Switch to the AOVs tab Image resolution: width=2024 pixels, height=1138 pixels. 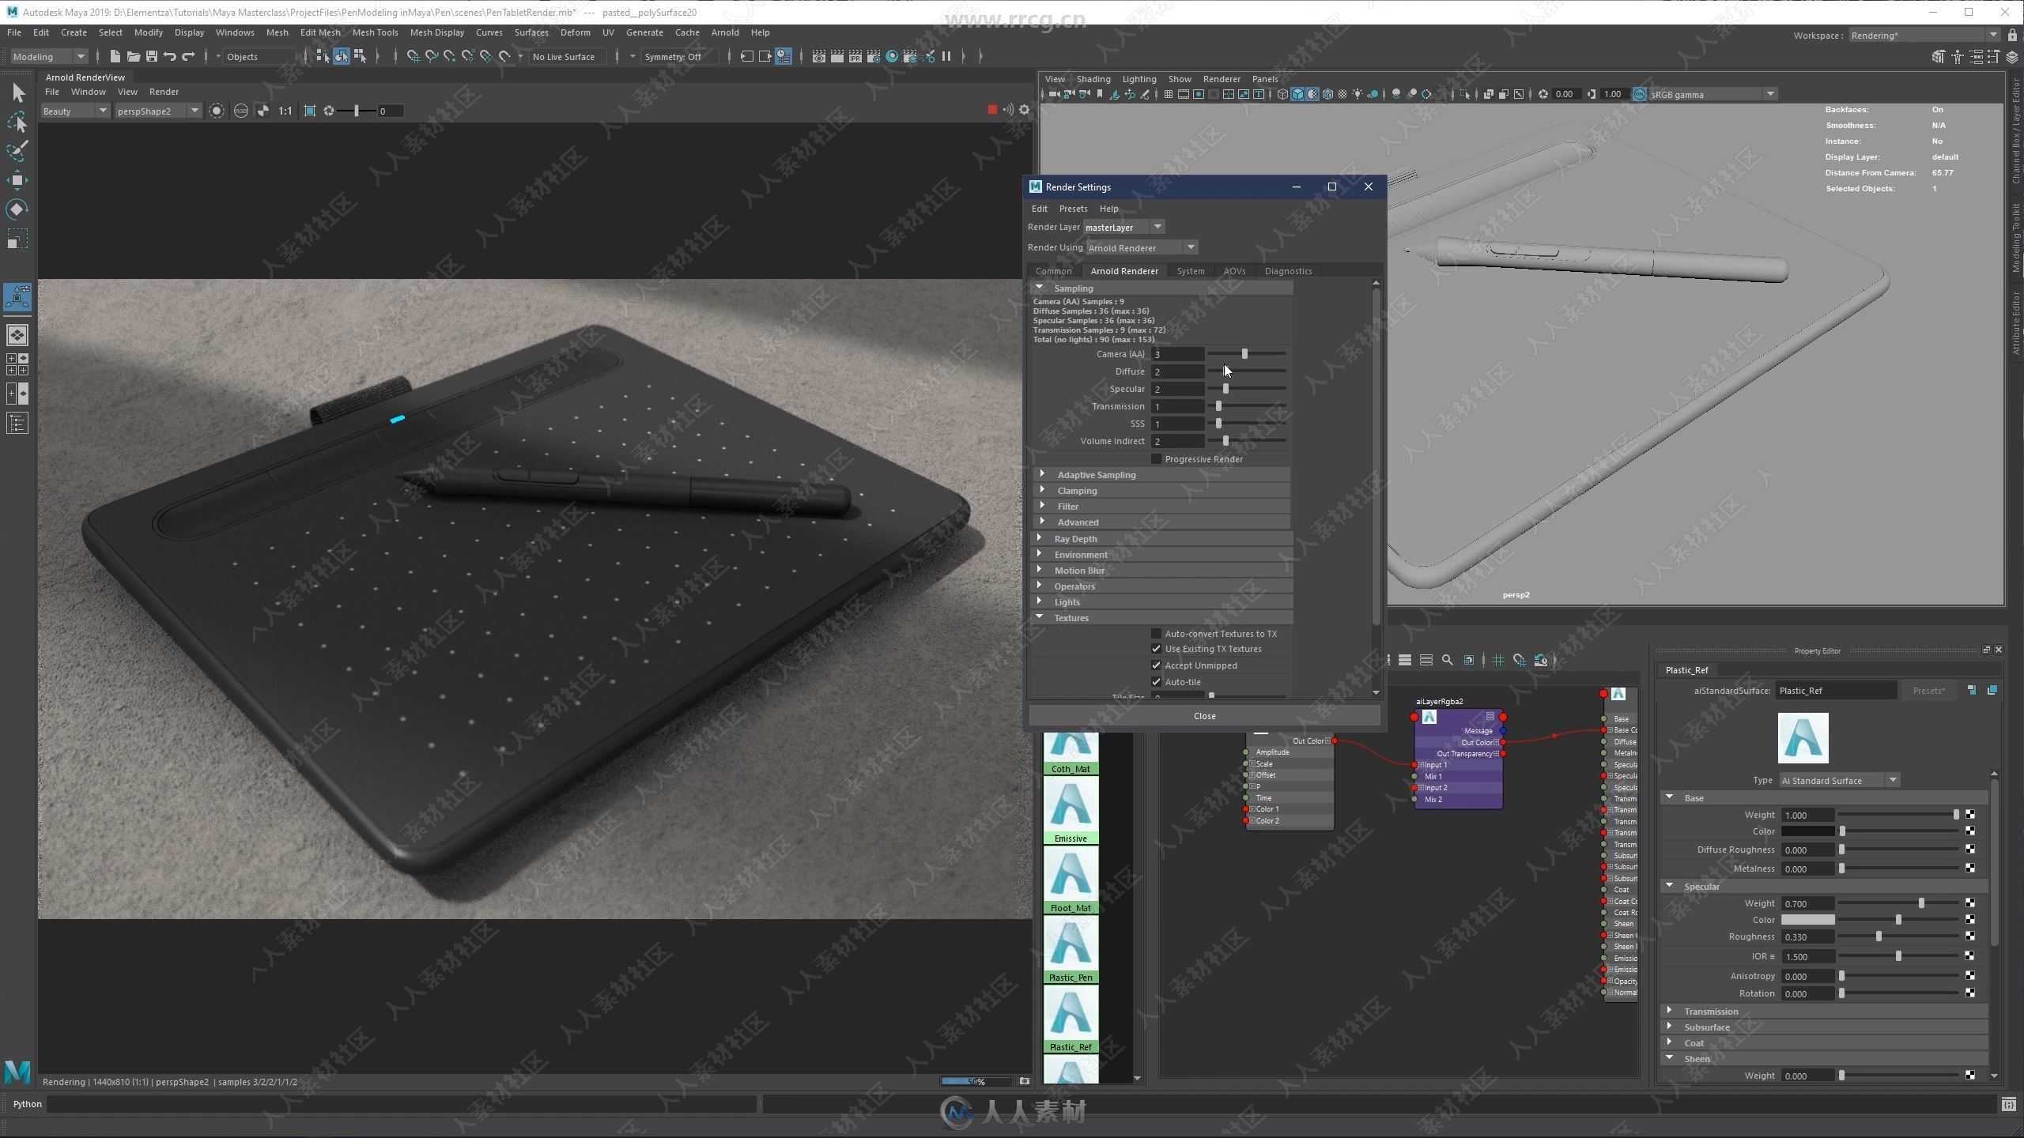pyautogui.click(x=1234, y=271)
